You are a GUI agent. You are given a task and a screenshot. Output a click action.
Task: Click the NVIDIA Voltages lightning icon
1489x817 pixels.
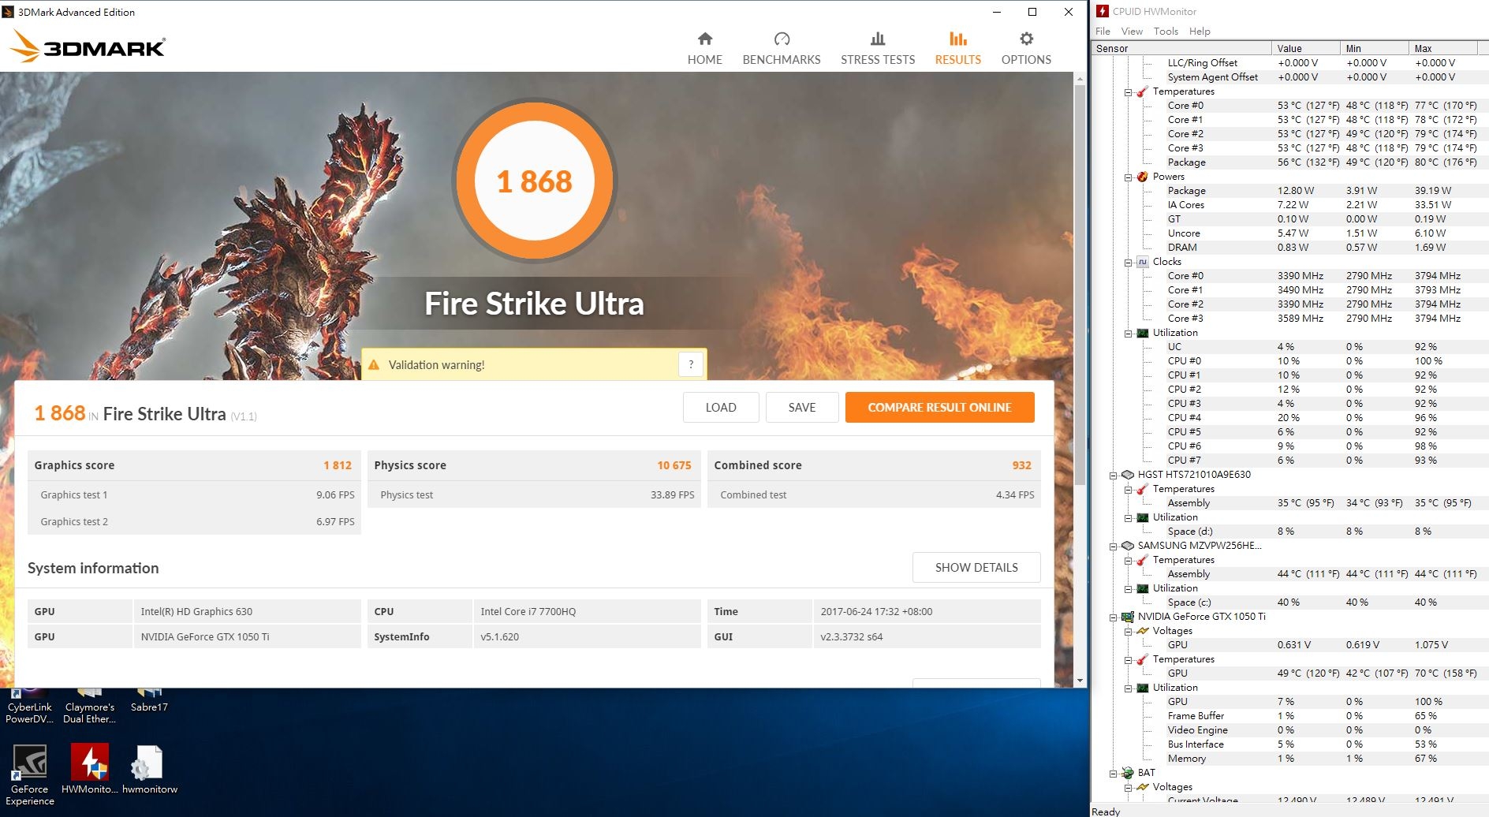pos(1142,631)
